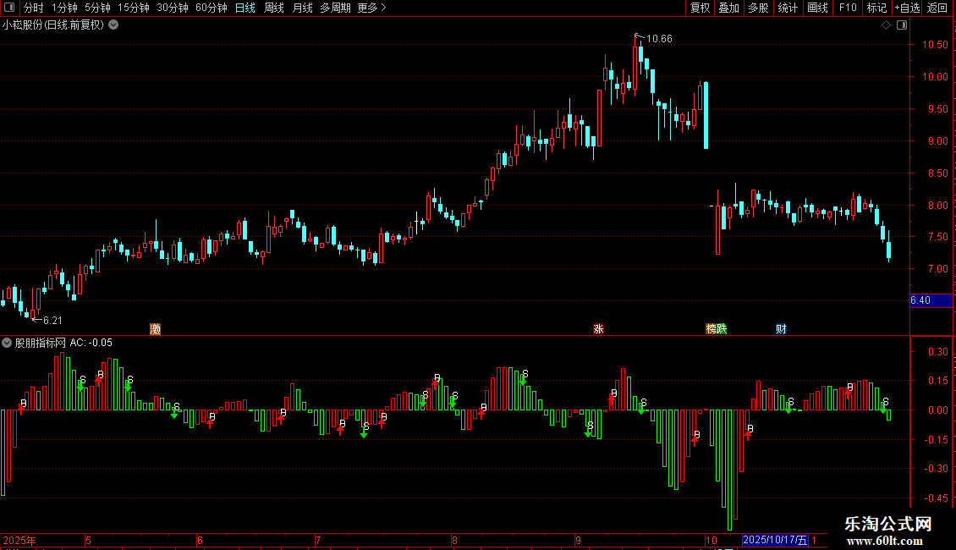Switch to 分时 intraday view
This screenshot has height=550, width=956.
coord(34,8)
